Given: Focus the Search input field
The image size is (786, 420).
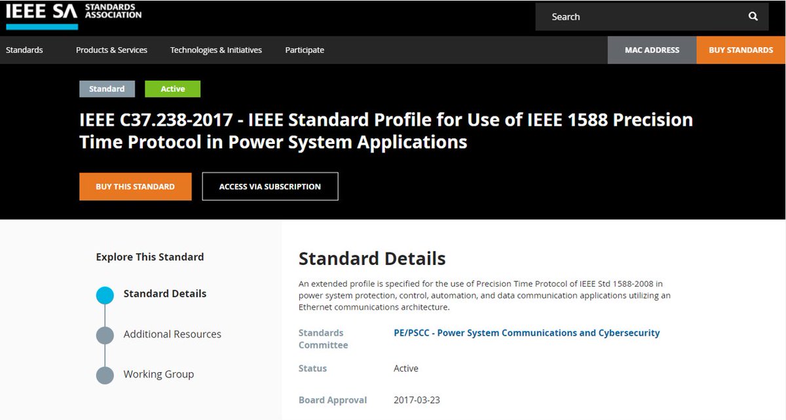Looking at the screenshot, I should tap(652, 17).
